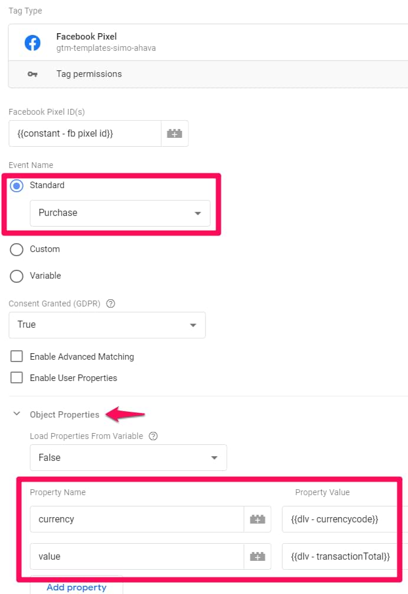This screenshot has height=594, width=408.
Task: Click the Tag permissions row entry
Action: coord(89,74)
